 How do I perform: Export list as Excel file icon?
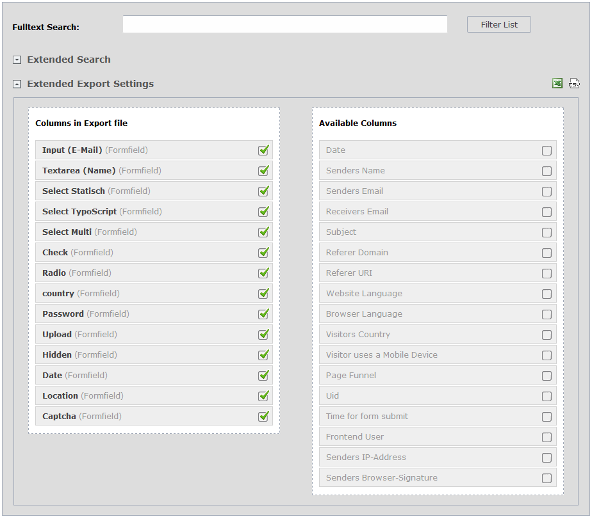coord(557,84)
